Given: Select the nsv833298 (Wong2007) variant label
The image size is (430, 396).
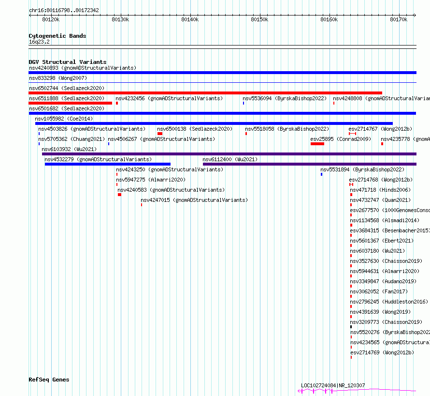Looking at the screenshot, I should click(58, 78).
